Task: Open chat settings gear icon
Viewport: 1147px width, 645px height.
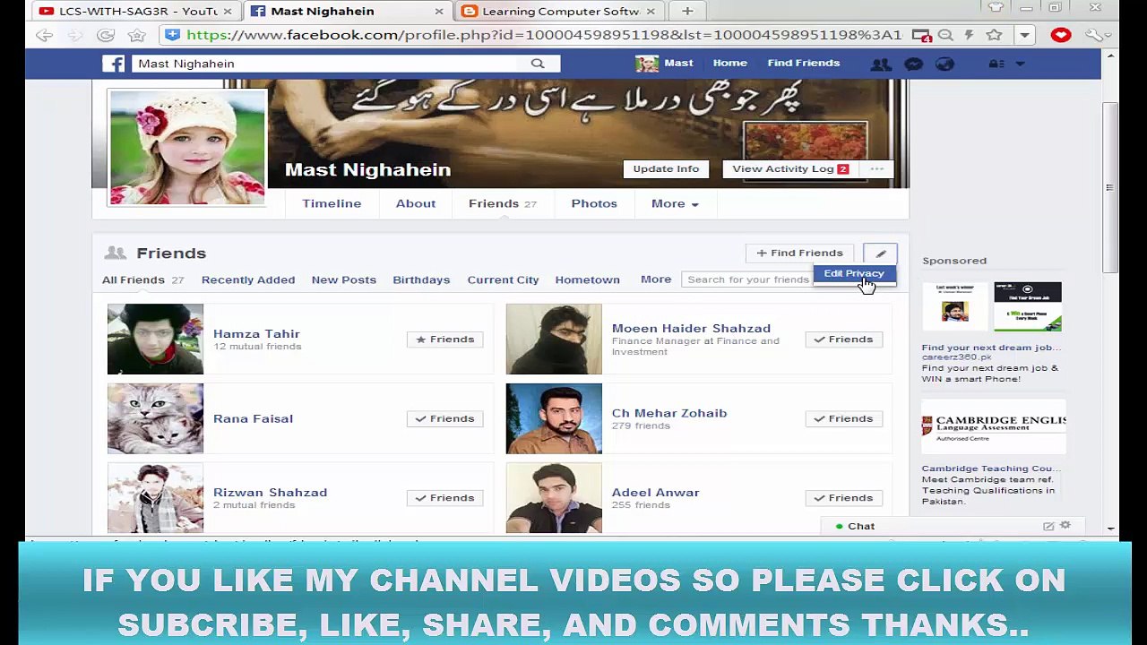Action: pyautogui.click(x=1065, y=526)
